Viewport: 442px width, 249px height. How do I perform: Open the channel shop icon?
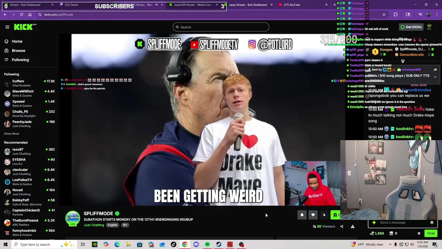click(391, 233)
